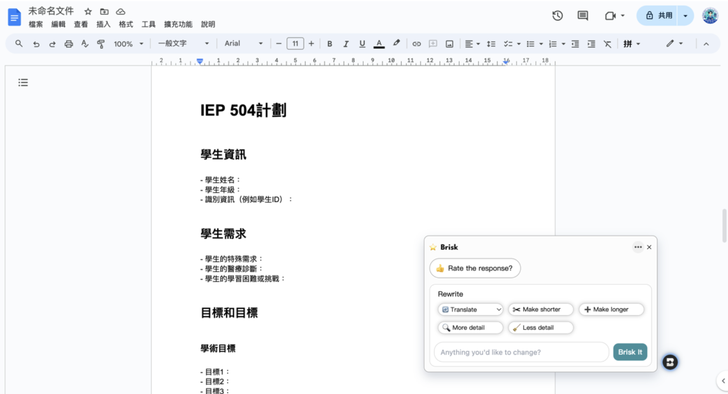
Task: Redo the last action
Action: (52, 44)
